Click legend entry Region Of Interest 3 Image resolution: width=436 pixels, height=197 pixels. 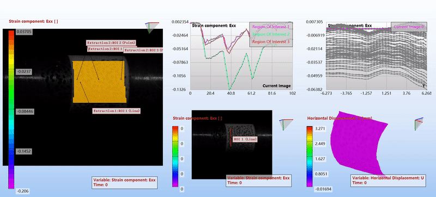click(271, 41)
